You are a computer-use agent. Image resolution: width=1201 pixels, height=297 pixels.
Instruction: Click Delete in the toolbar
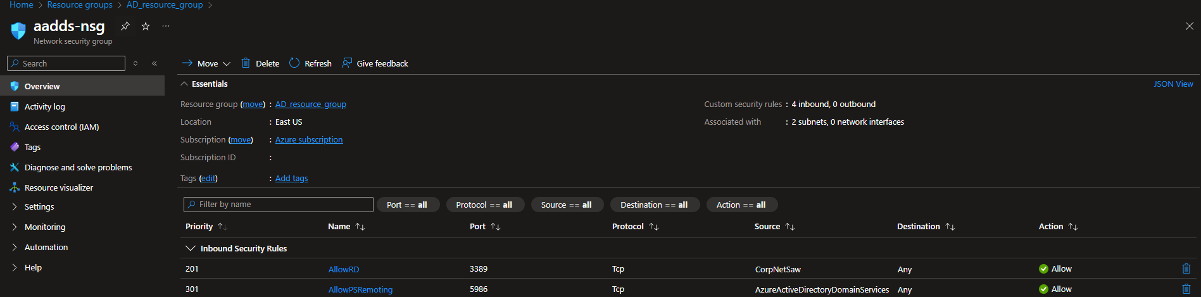[260, 63]
